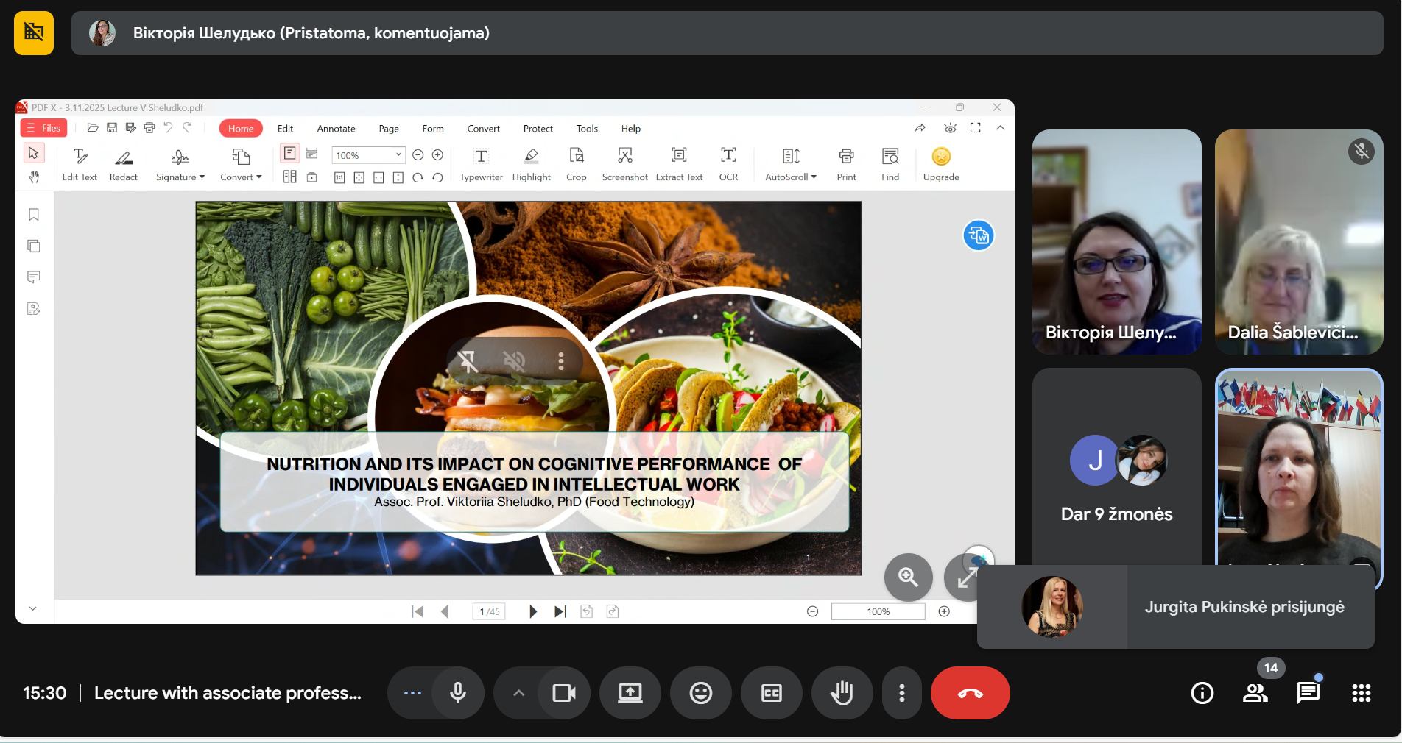Click the present screen icon
This screenshot has height=743, width=1402.
630,693
